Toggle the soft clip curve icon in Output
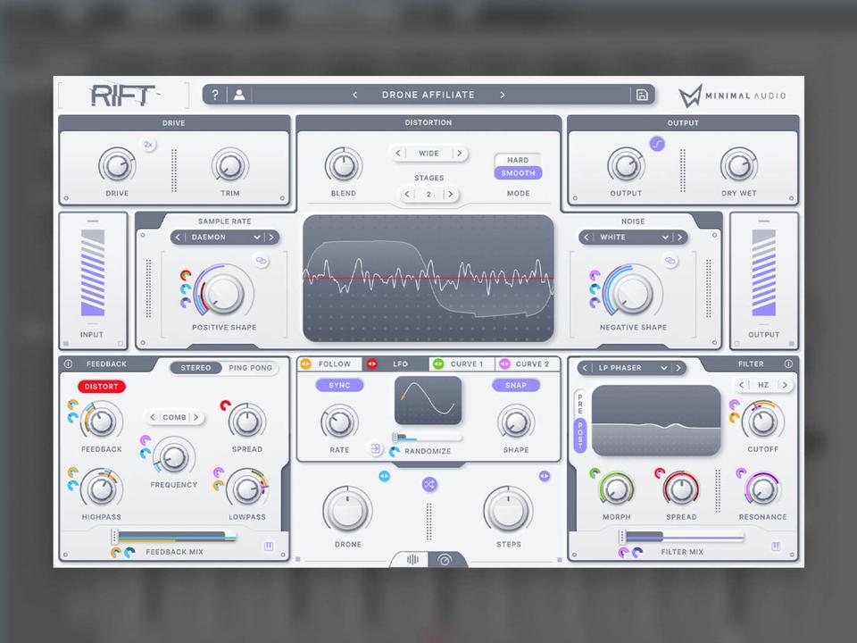The height and width of the screenshot is (643, 857). tap(657, 145)
